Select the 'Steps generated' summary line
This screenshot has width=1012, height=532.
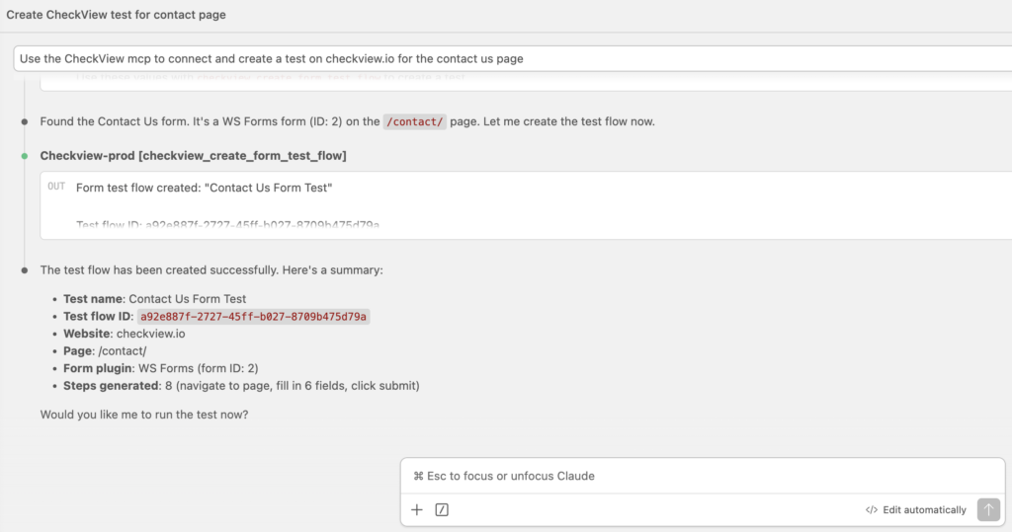(241, 385)
